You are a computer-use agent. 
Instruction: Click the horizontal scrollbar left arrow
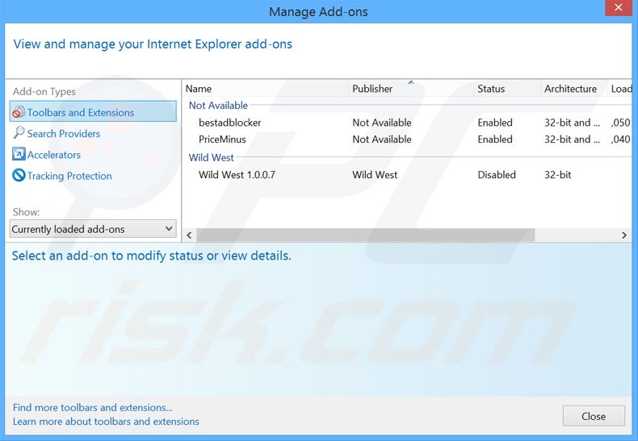pyautogui.click(x=190, y=235)
